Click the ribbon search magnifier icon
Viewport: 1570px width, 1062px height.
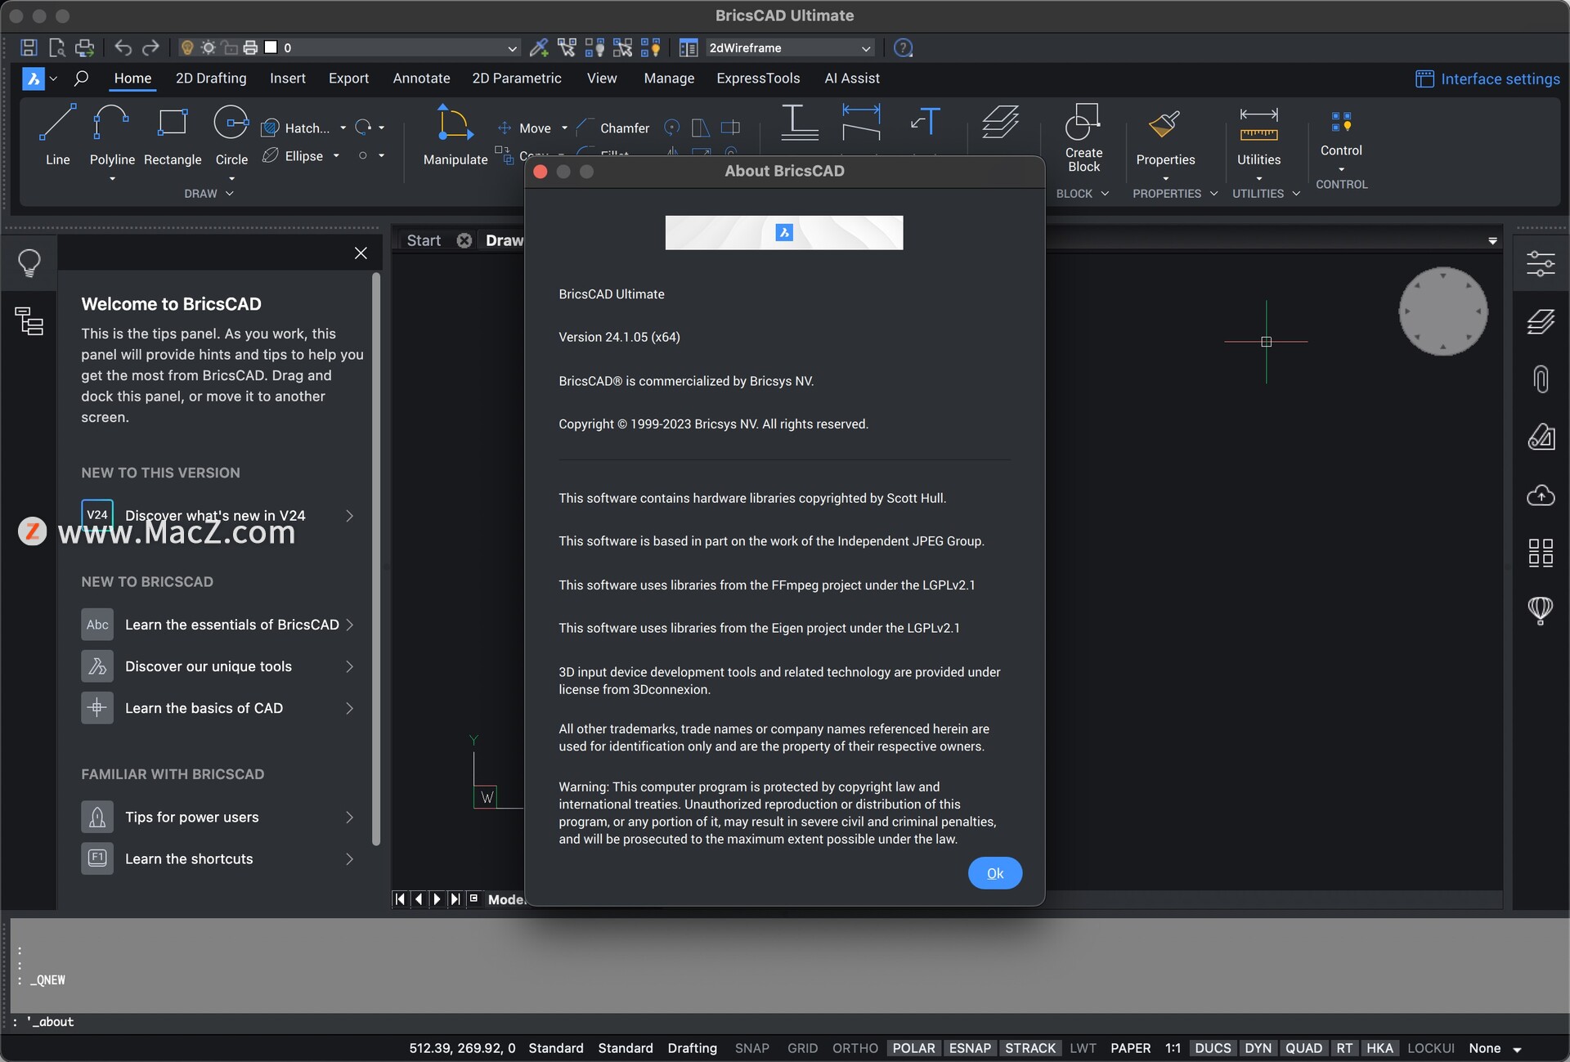pyautogui.click(x=81, y=78)
